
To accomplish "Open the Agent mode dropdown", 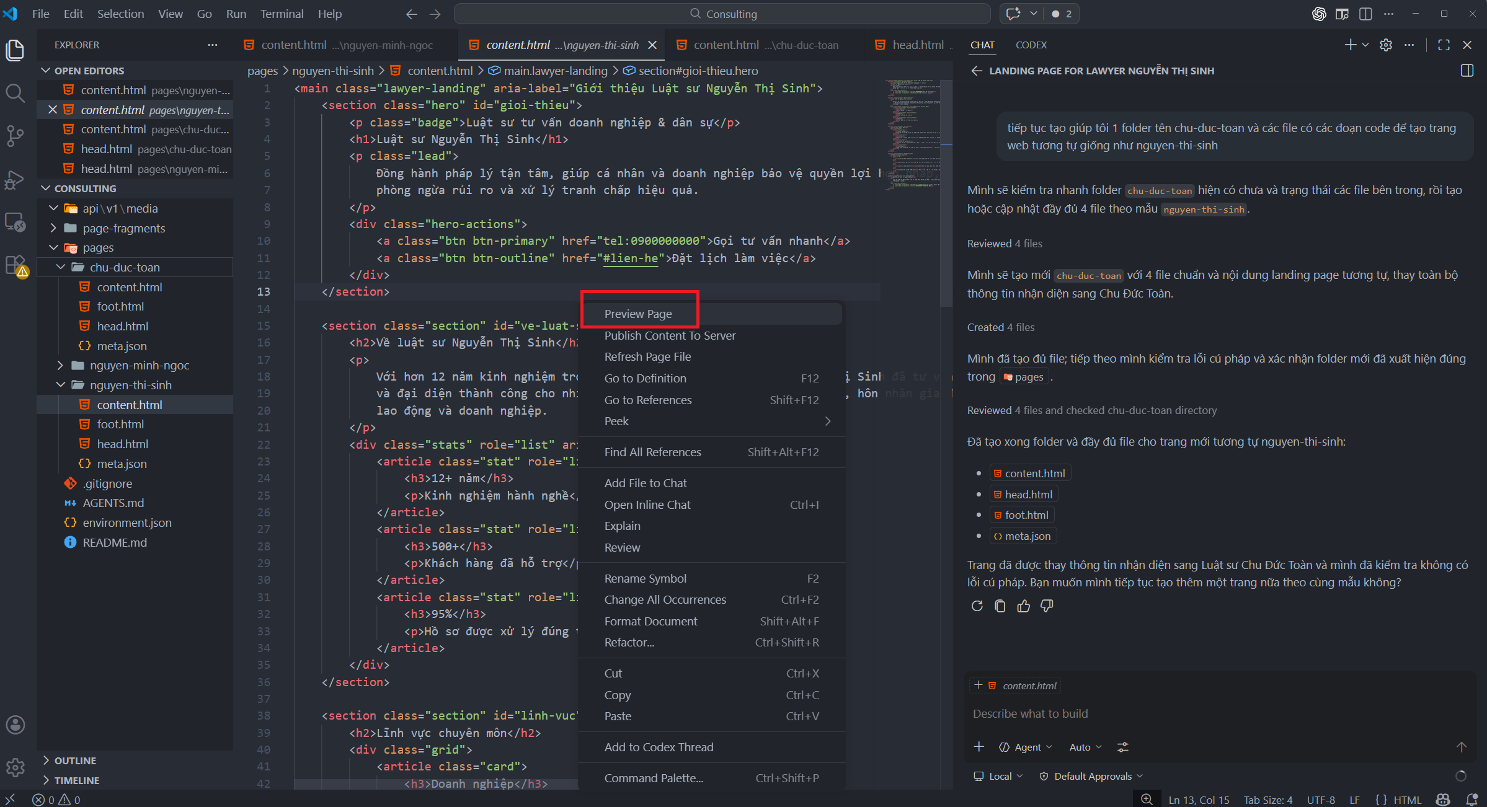I will pyautogui.click(x=1027, y=747).
